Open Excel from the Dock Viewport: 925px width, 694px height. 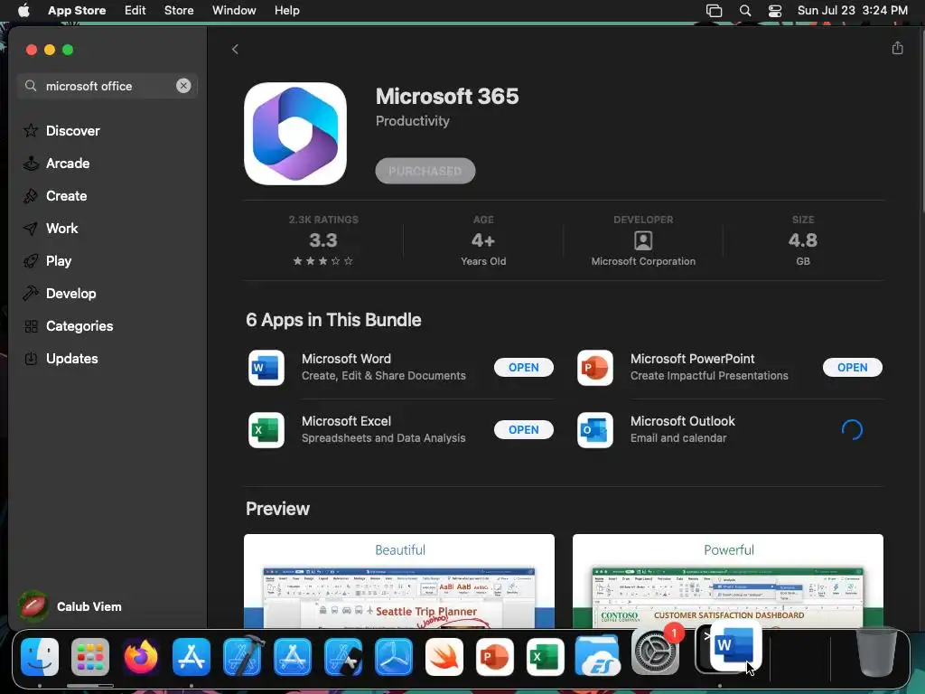point(545,657)
